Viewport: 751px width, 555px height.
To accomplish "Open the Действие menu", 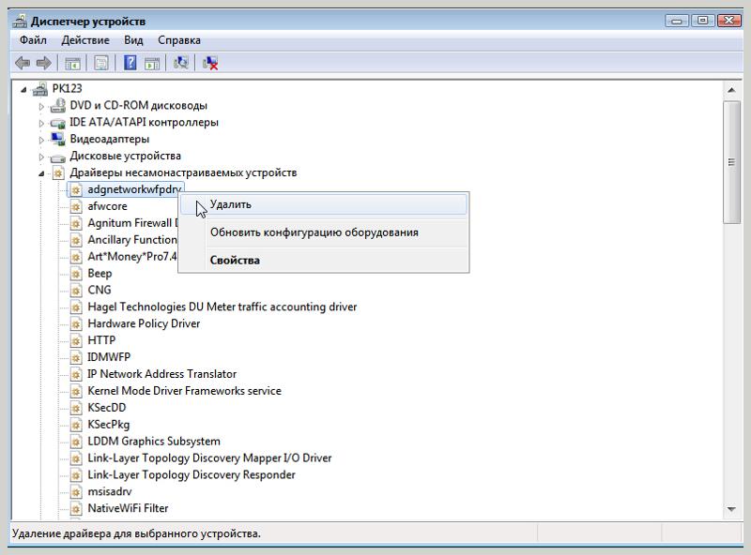I will click(85, 40).
